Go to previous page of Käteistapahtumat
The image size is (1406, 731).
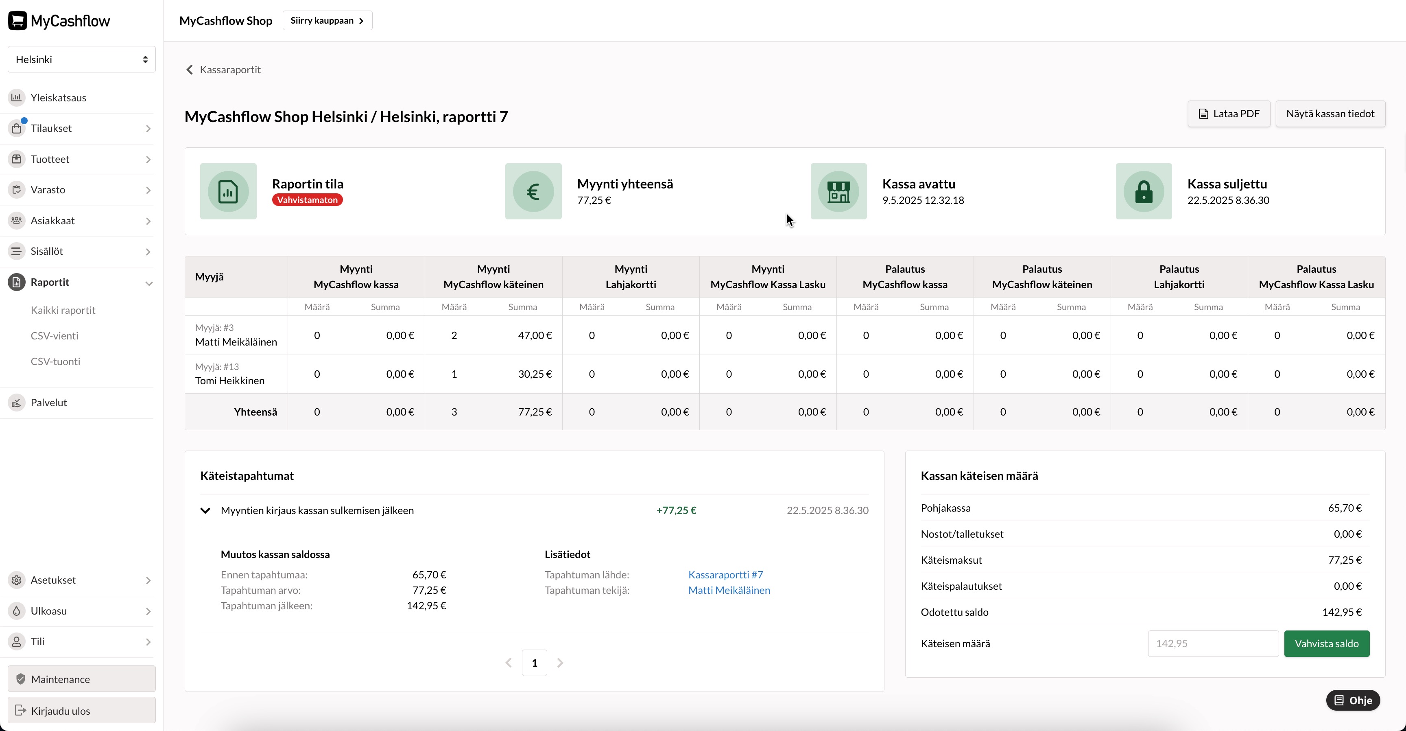509,663
